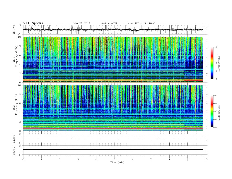Click the 4 kHz tick label of ch.1 spectrogram

pos(20,64)
